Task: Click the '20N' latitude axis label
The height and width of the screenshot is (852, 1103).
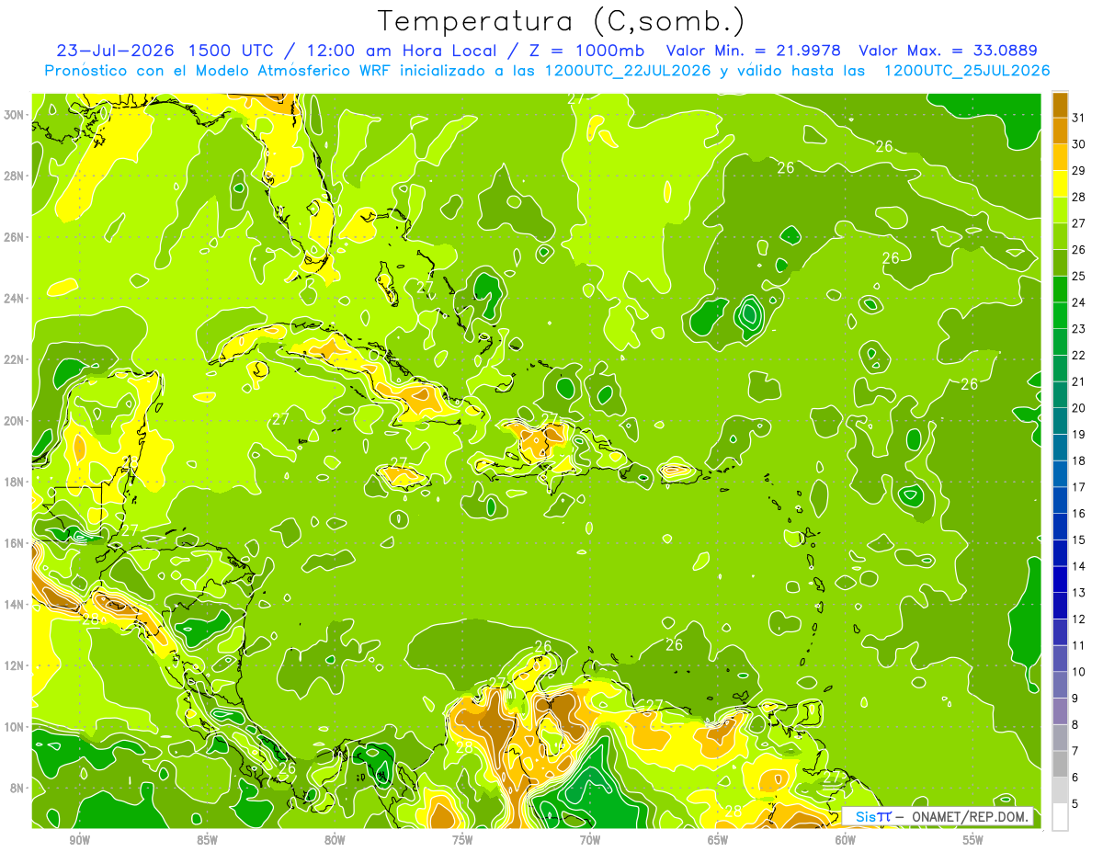Action: coord(16,421)
